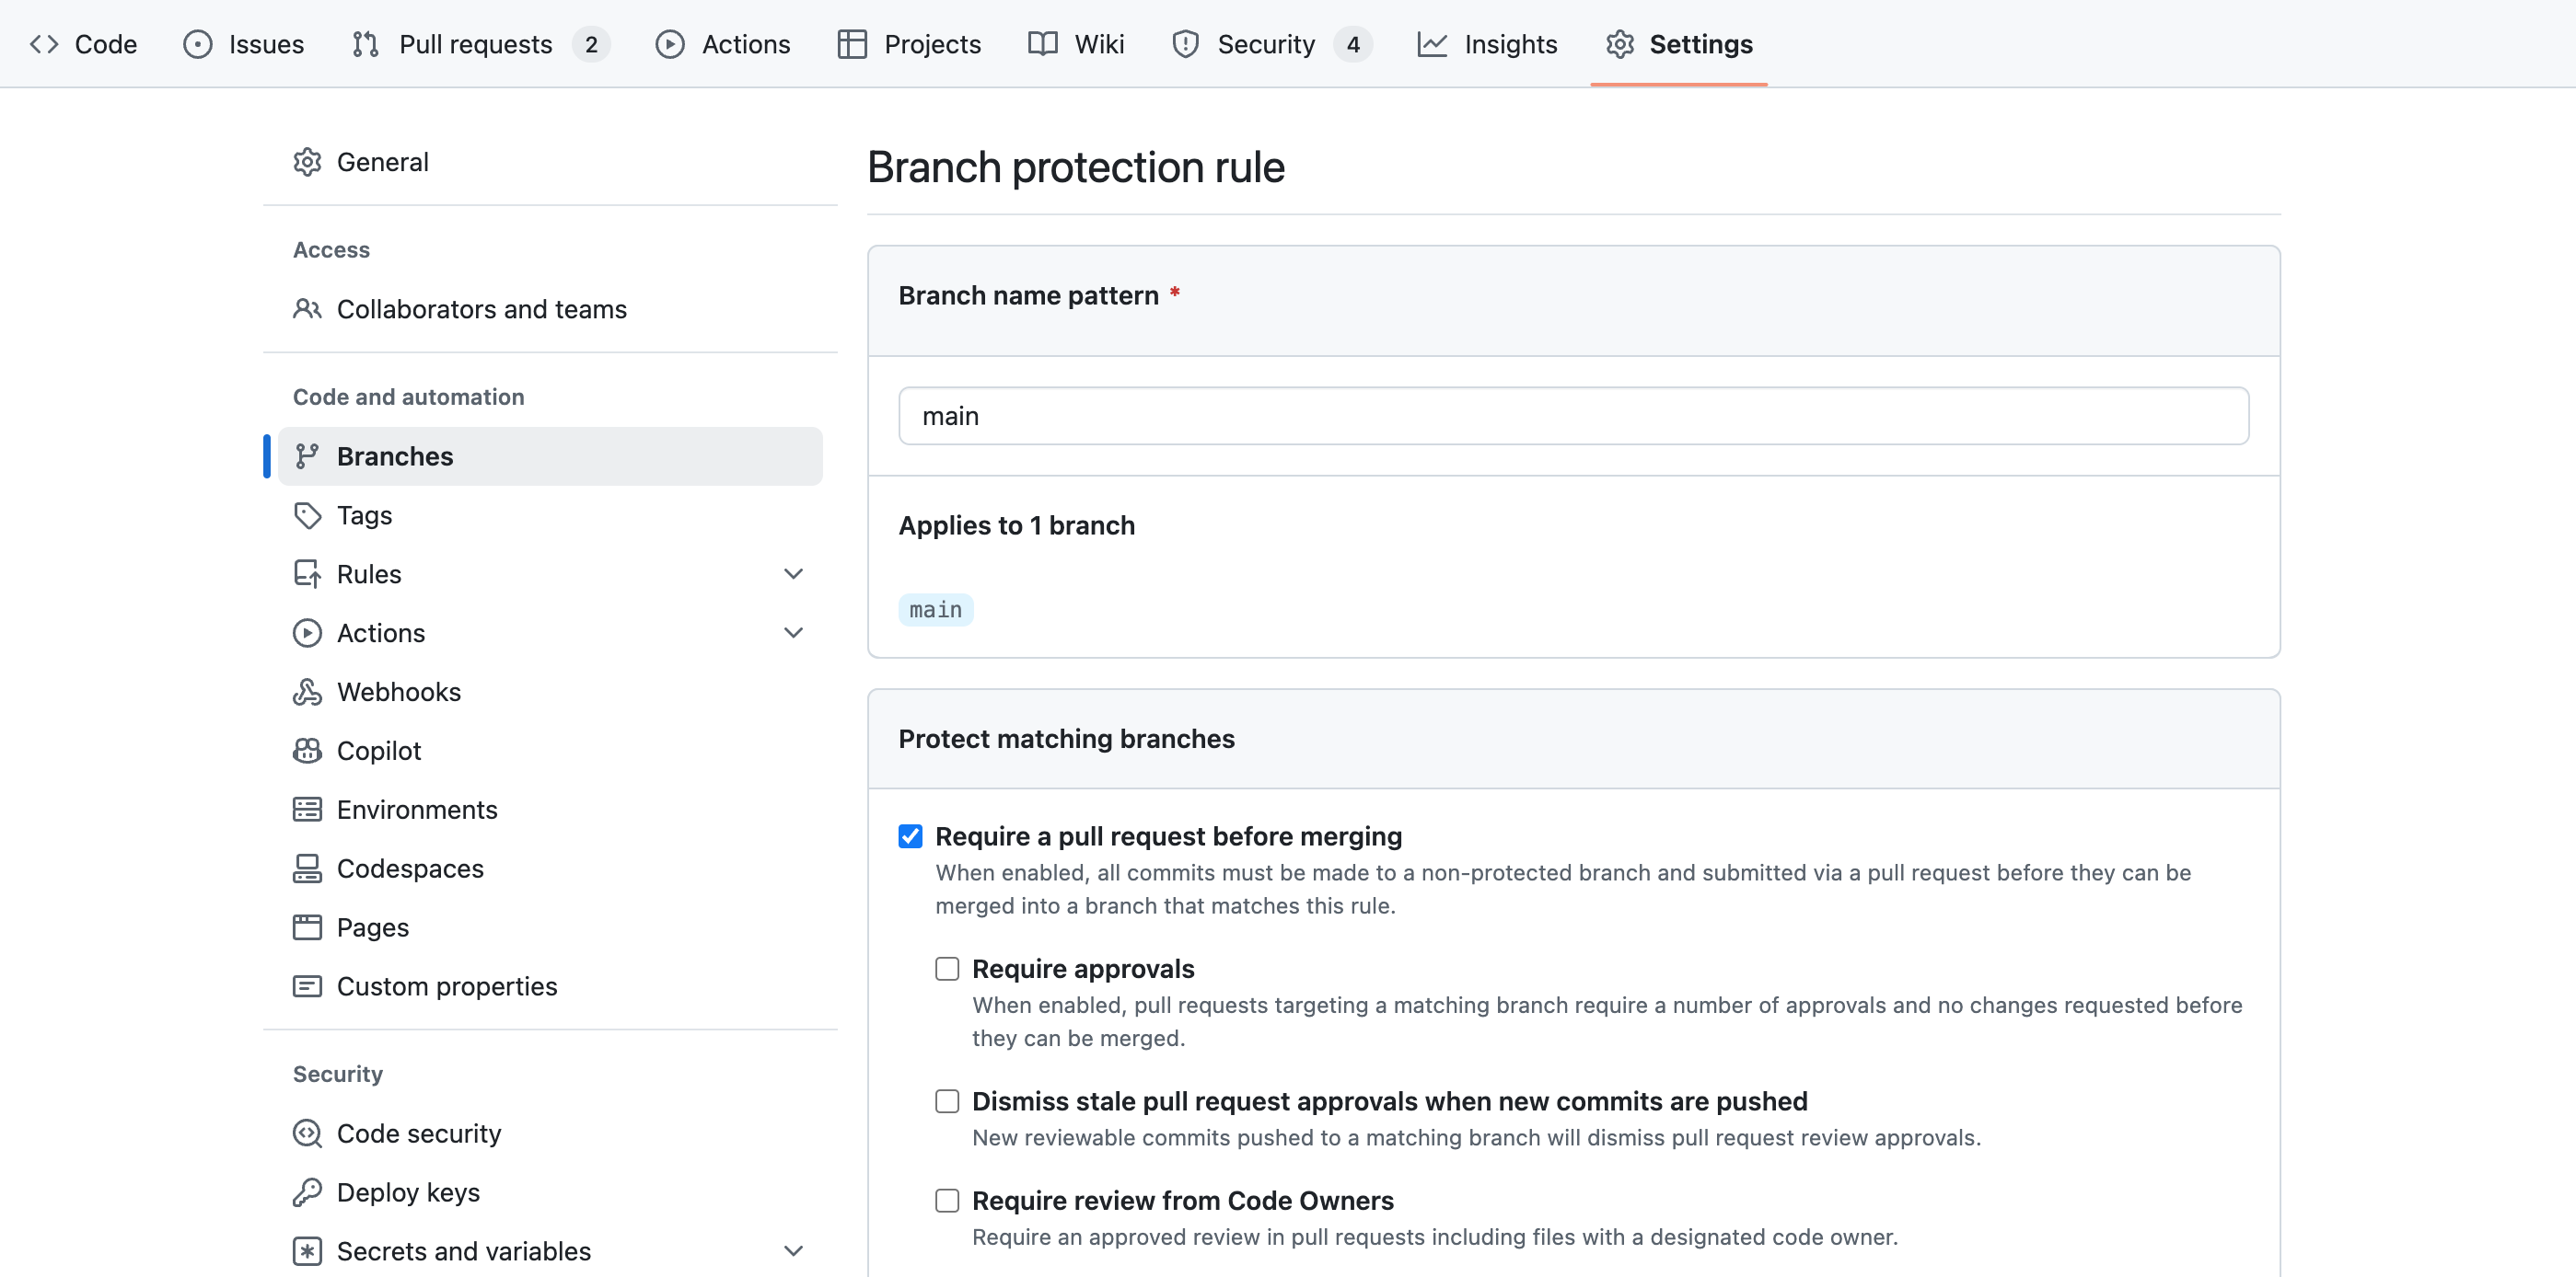Image resolution: width=2576 pixels, height=1277 pixels.
Task: Click the Code security icon
Action: pyautogui.click(x=307, y=1133)
